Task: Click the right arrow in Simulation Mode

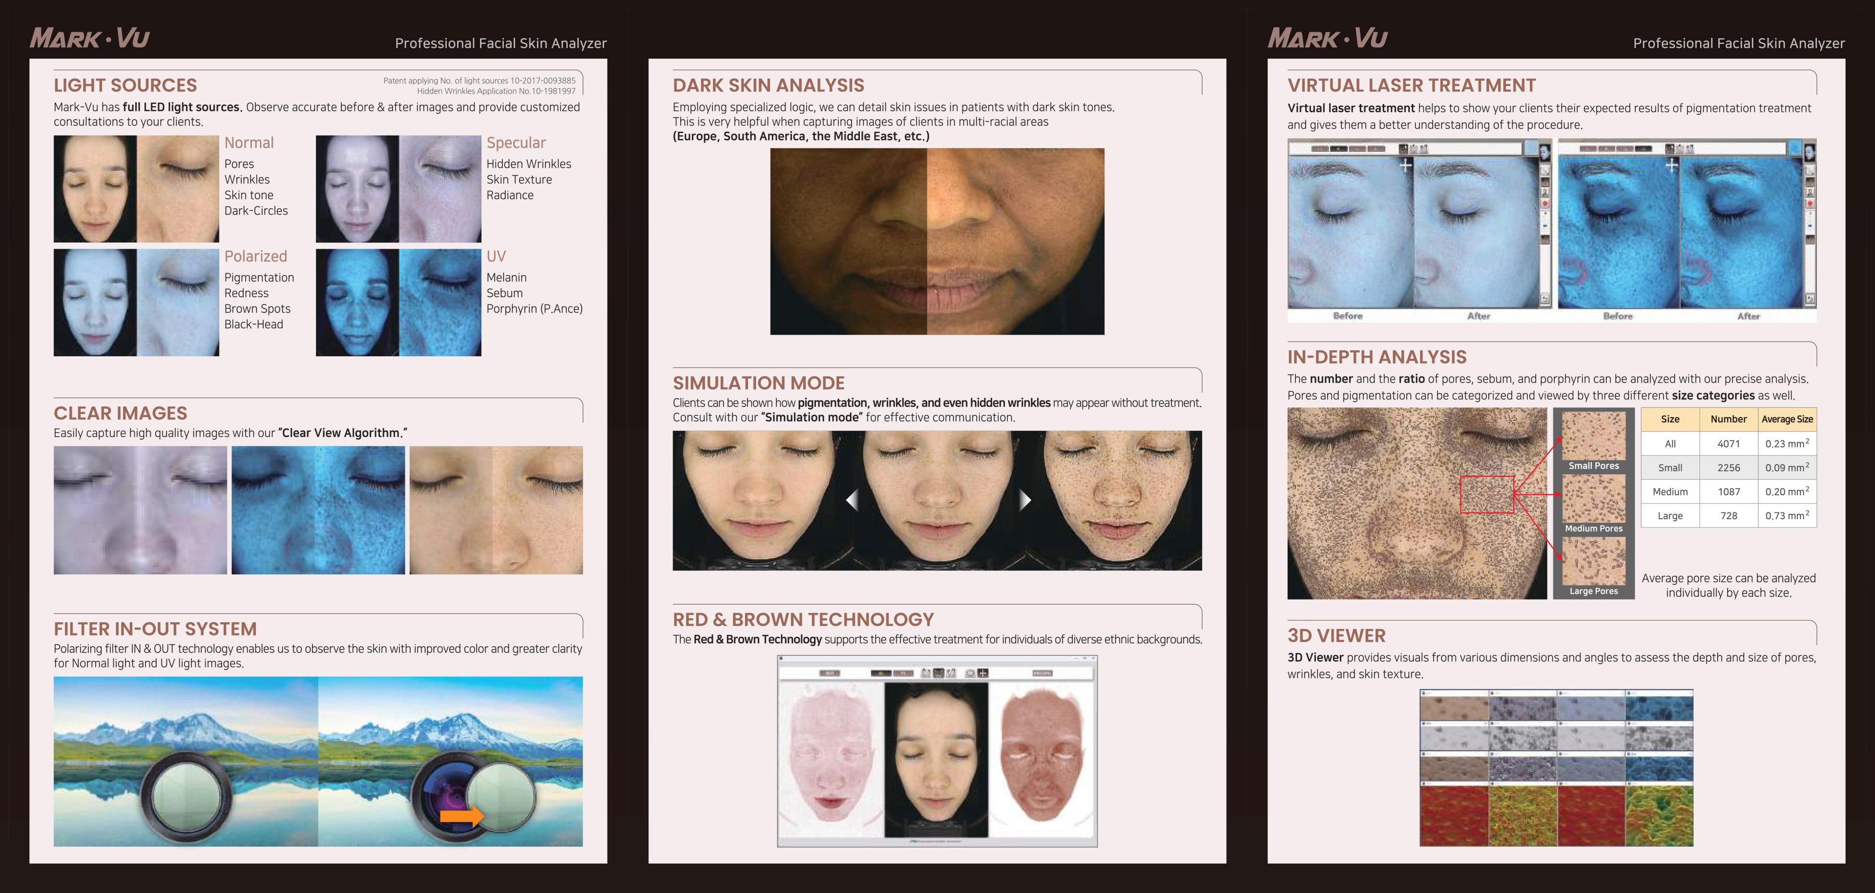Action: pyautogui.click(x=1027, y=500)
